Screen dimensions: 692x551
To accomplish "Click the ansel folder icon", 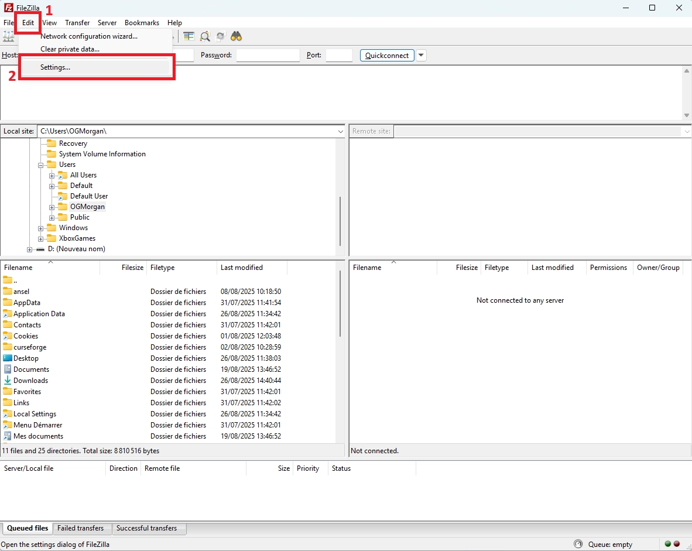I will coord(8,291).
